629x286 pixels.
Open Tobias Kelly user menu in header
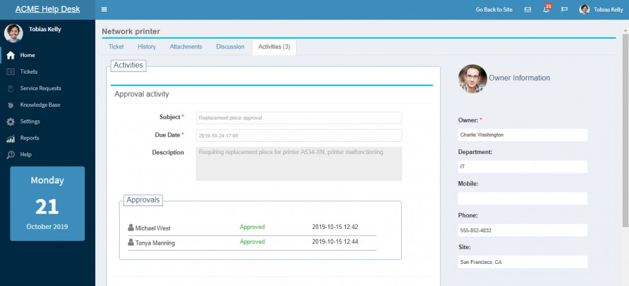[x=601, y=10]
